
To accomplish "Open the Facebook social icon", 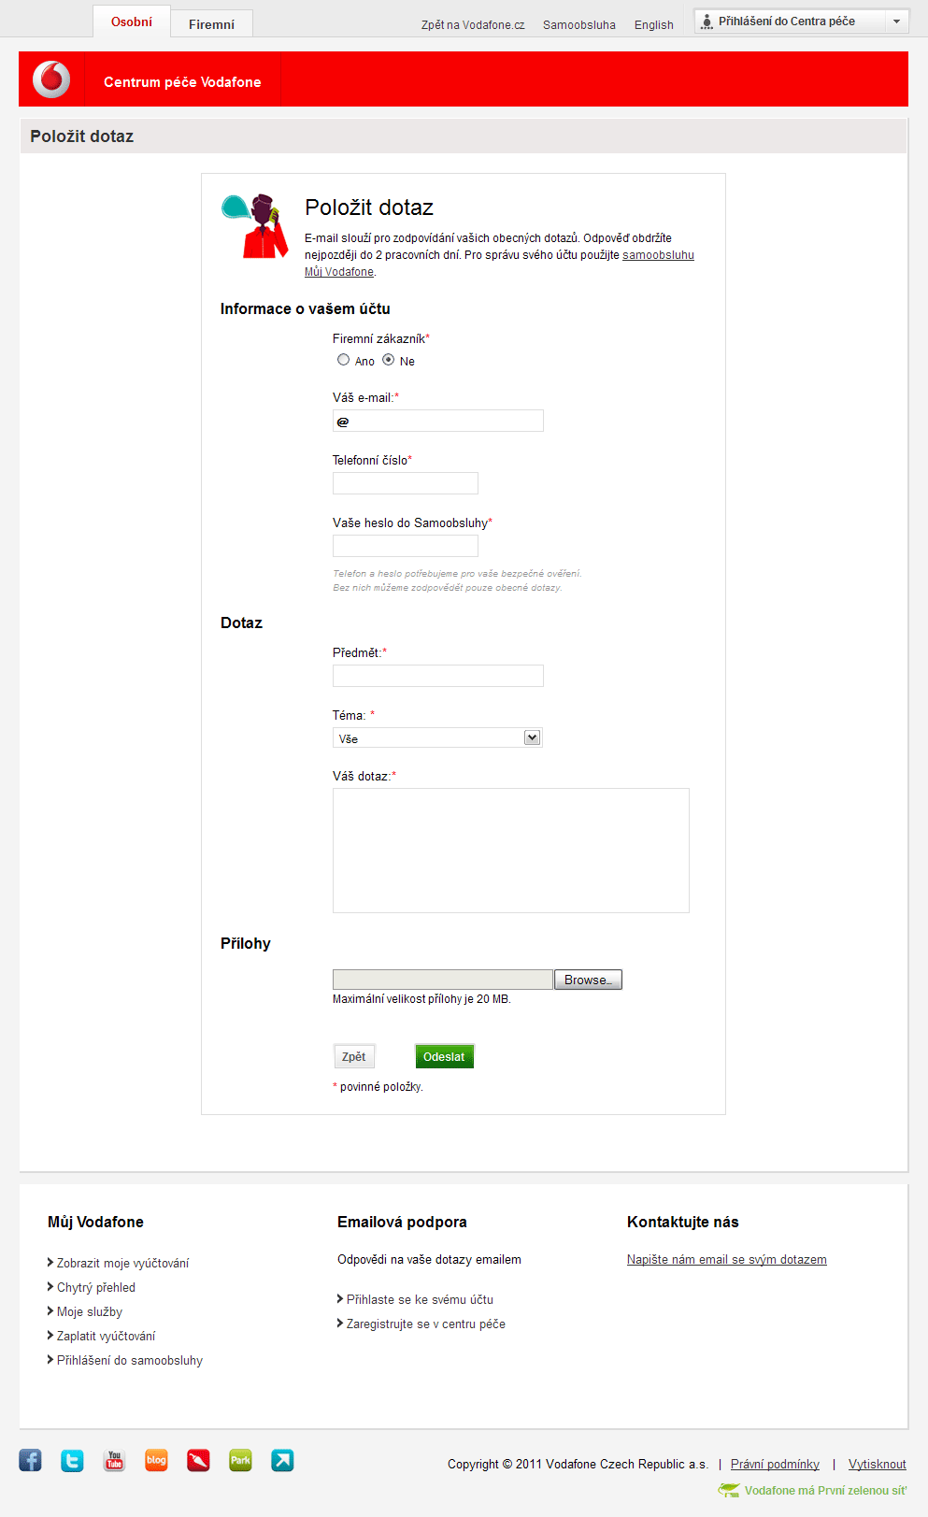I will click(x=30, y=1460).
